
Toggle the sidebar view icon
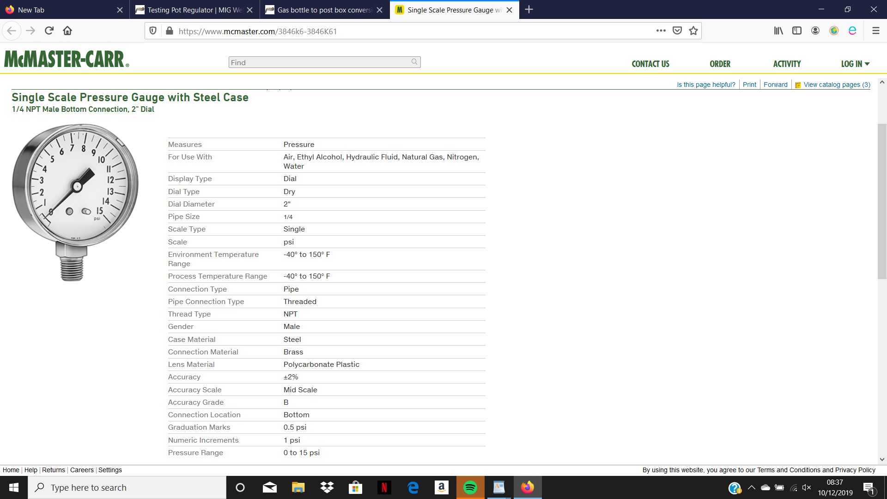(797, 31)
